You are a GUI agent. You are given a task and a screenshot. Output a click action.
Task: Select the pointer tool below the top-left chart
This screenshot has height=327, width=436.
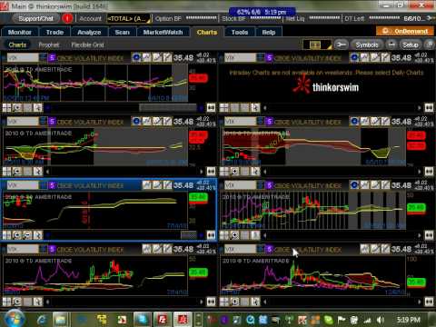(37, 107)
